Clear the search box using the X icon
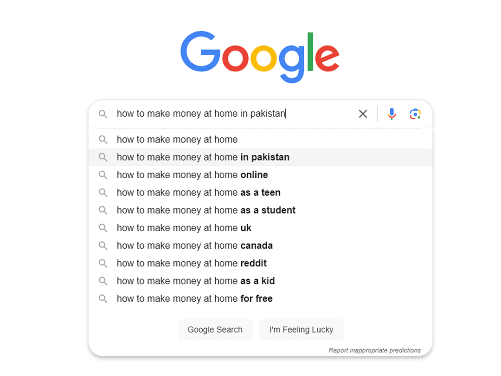Screen dimensions: 501x376 click(363, 113)
